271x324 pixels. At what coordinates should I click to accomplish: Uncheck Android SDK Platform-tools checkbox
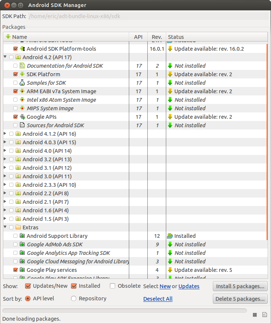pos(15,49)
